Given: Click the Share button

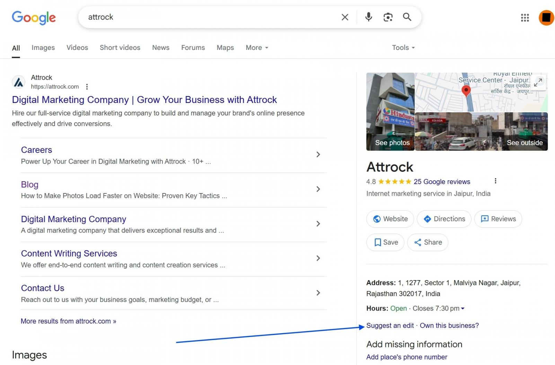Looking at the screenshot, I should click(x=428, y=242).
